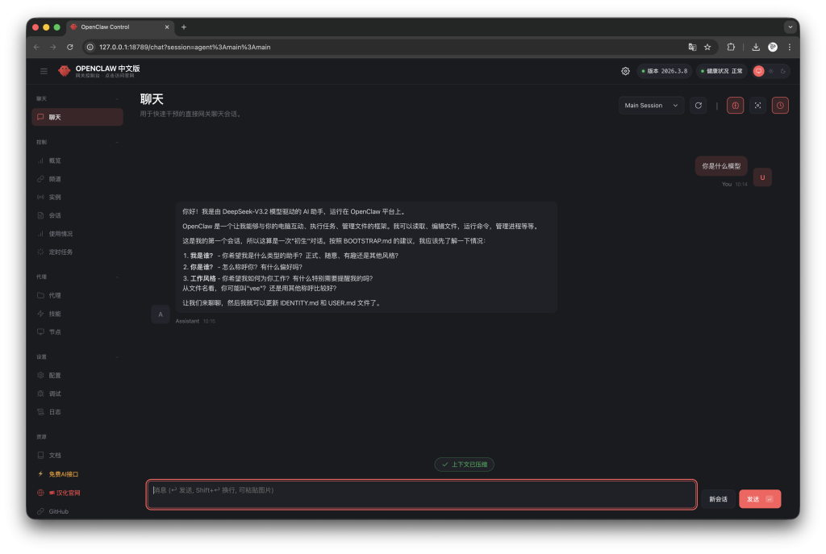Open the GitHub link in the sidebar
Viewport: 826px width, 554px height.
56,510
